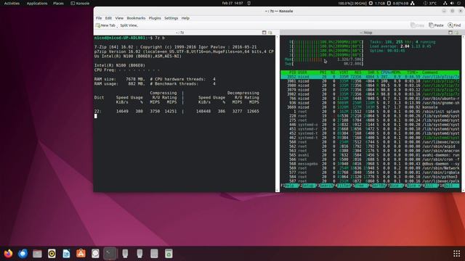Open the Edit menu in Konsole

pyautogui.click(x=108, y=18)
